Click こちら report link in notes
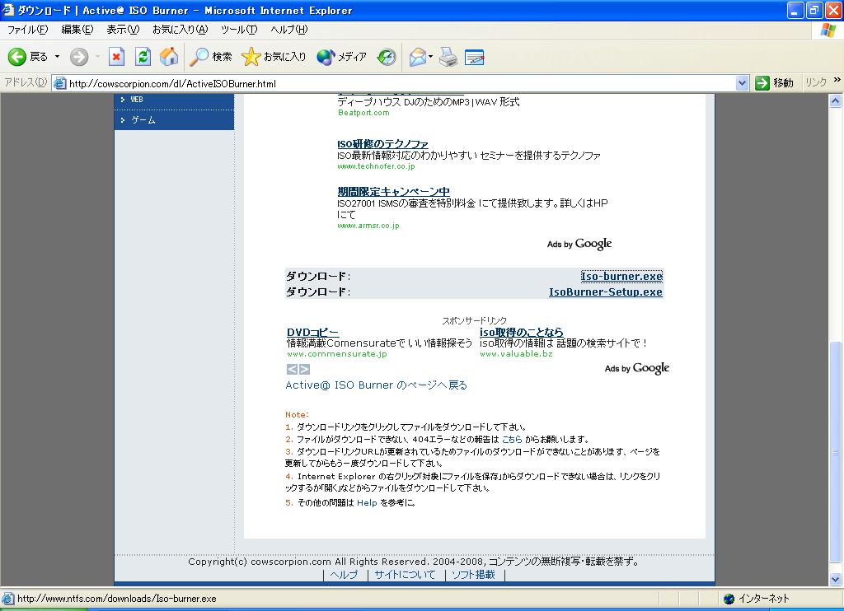The height and width of the screenshot is (611, 844). click(512, 440)
